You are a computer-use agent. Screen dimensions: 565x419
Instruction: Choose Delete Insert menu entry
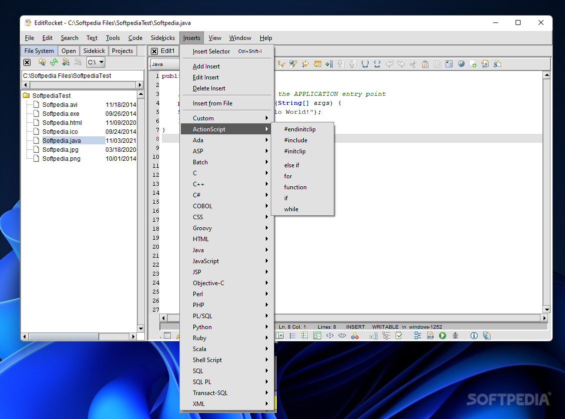click(227, 88)
